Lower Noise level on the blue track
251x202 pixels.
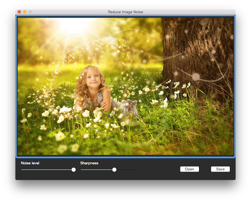(x=46, y=170)
